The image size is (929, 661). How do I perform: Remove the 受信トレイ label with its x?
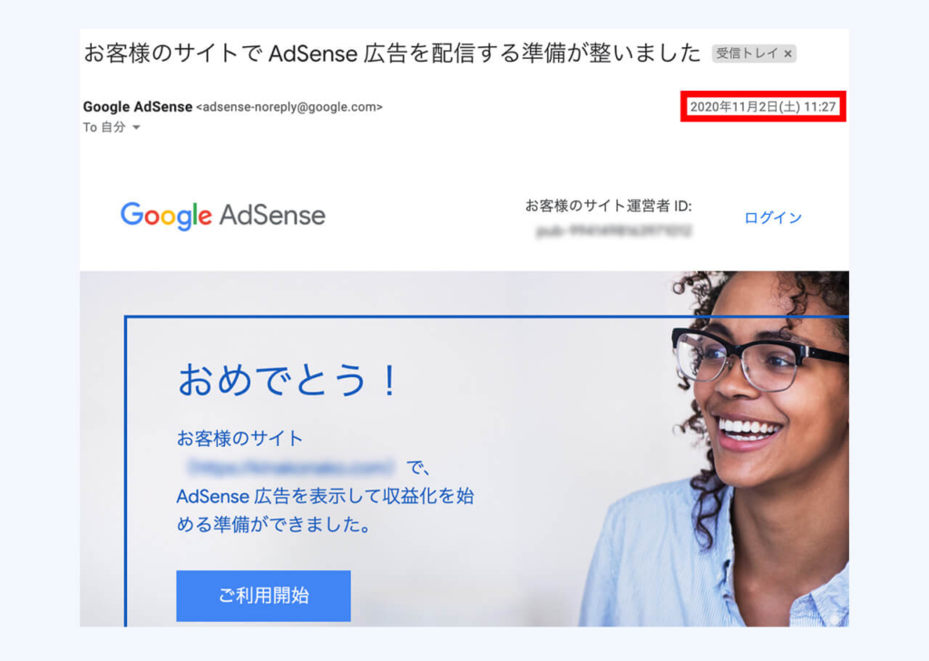point(787,53)
